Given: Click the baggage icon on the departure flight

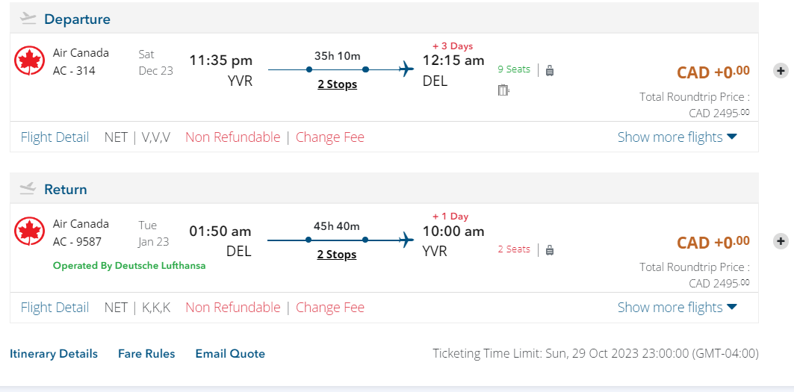Looking at the screenshot, I should coord(550,71).
